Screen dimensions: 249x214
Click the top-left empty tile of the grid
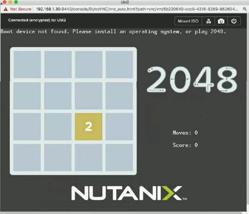point(27,65)
